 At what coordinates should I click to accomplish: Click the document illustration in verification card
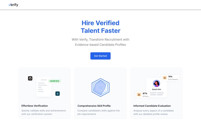44,87
